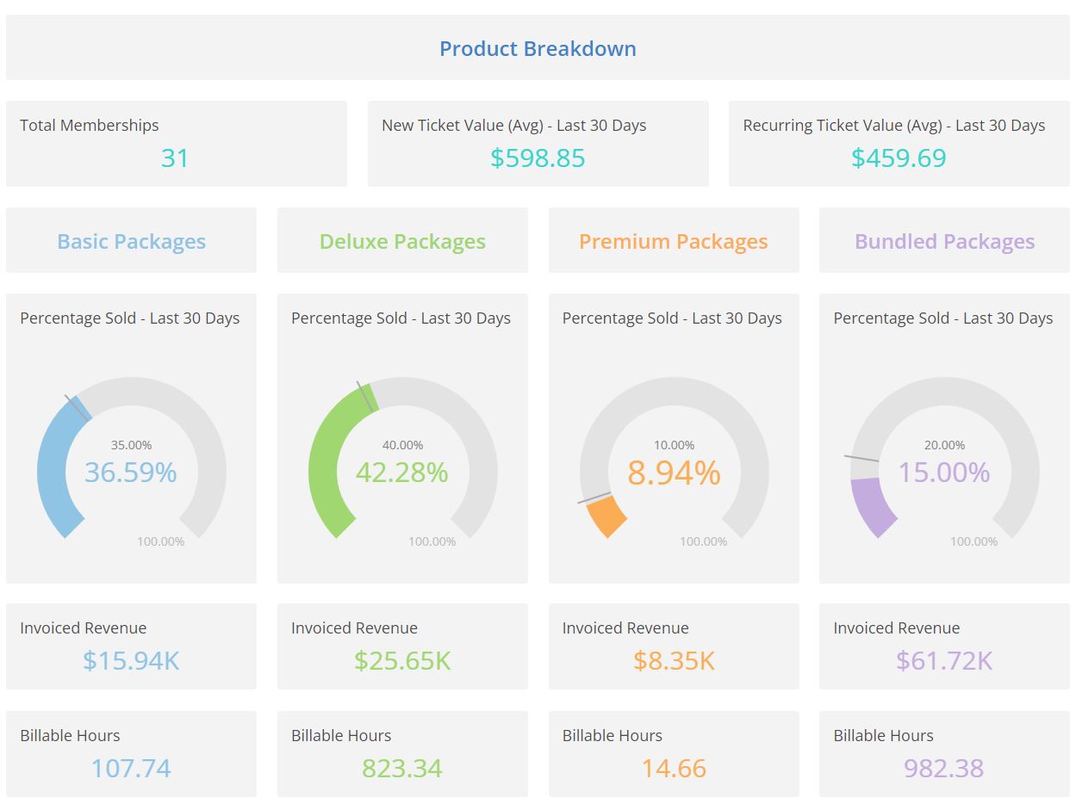Click the 36.59% Basic percentage value
Viewport: 1082px width, 810px height.
point(131,473)
